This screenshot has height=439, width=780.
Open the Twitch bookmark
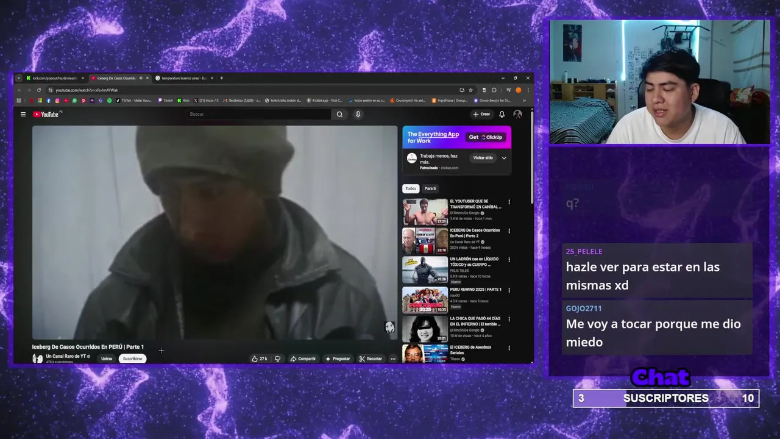166,101
